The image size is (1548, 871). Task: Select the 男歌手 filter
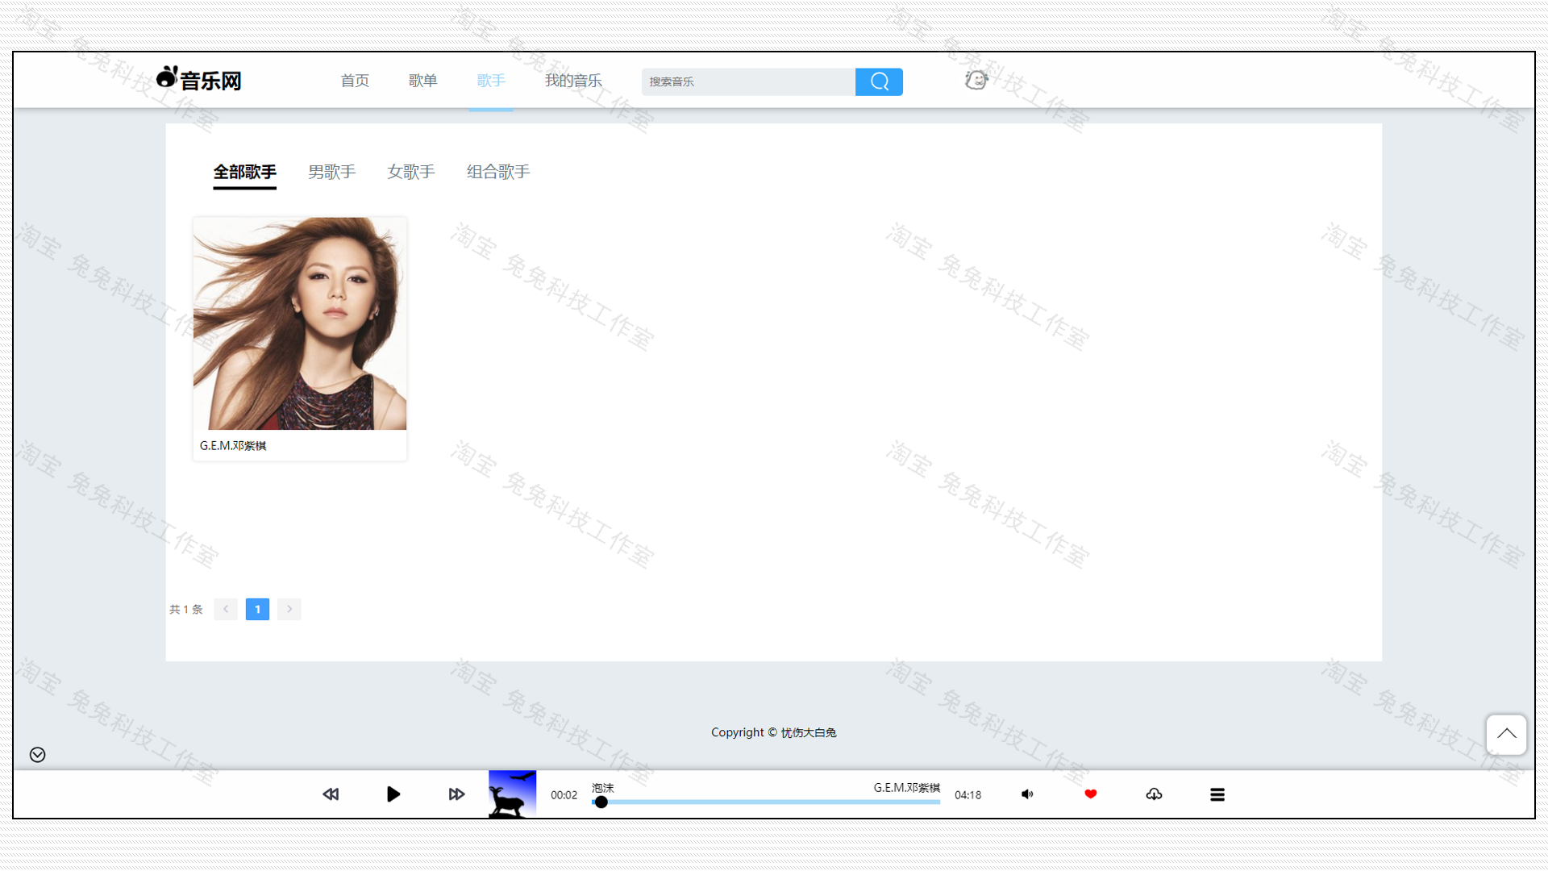click(331, 172)
